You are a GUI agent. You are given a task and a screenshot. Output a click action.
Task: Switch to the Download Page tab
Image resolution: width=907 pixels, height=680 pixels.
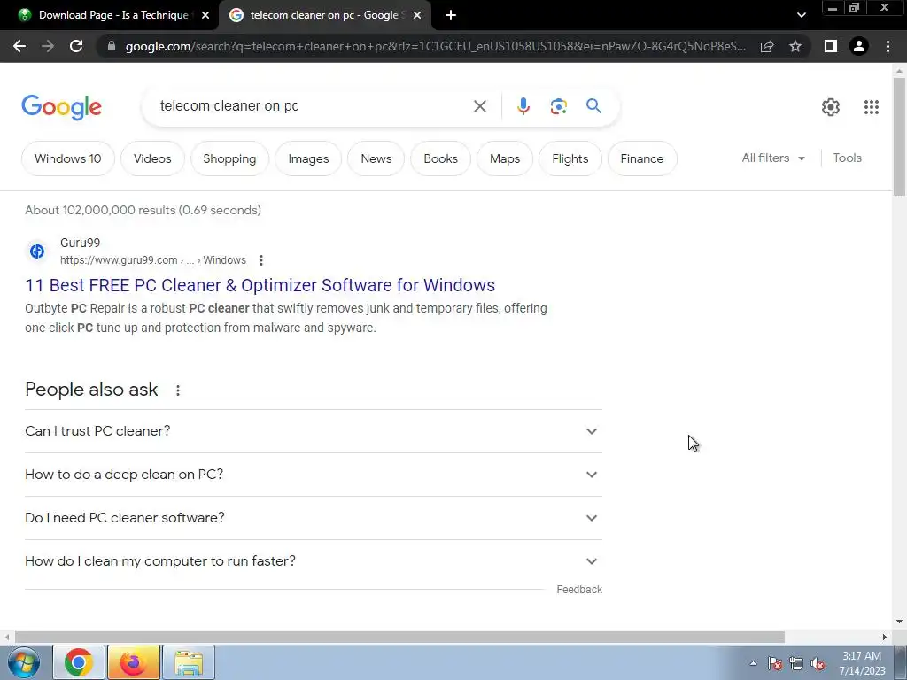pyautogui.click(x=113, y=15)
